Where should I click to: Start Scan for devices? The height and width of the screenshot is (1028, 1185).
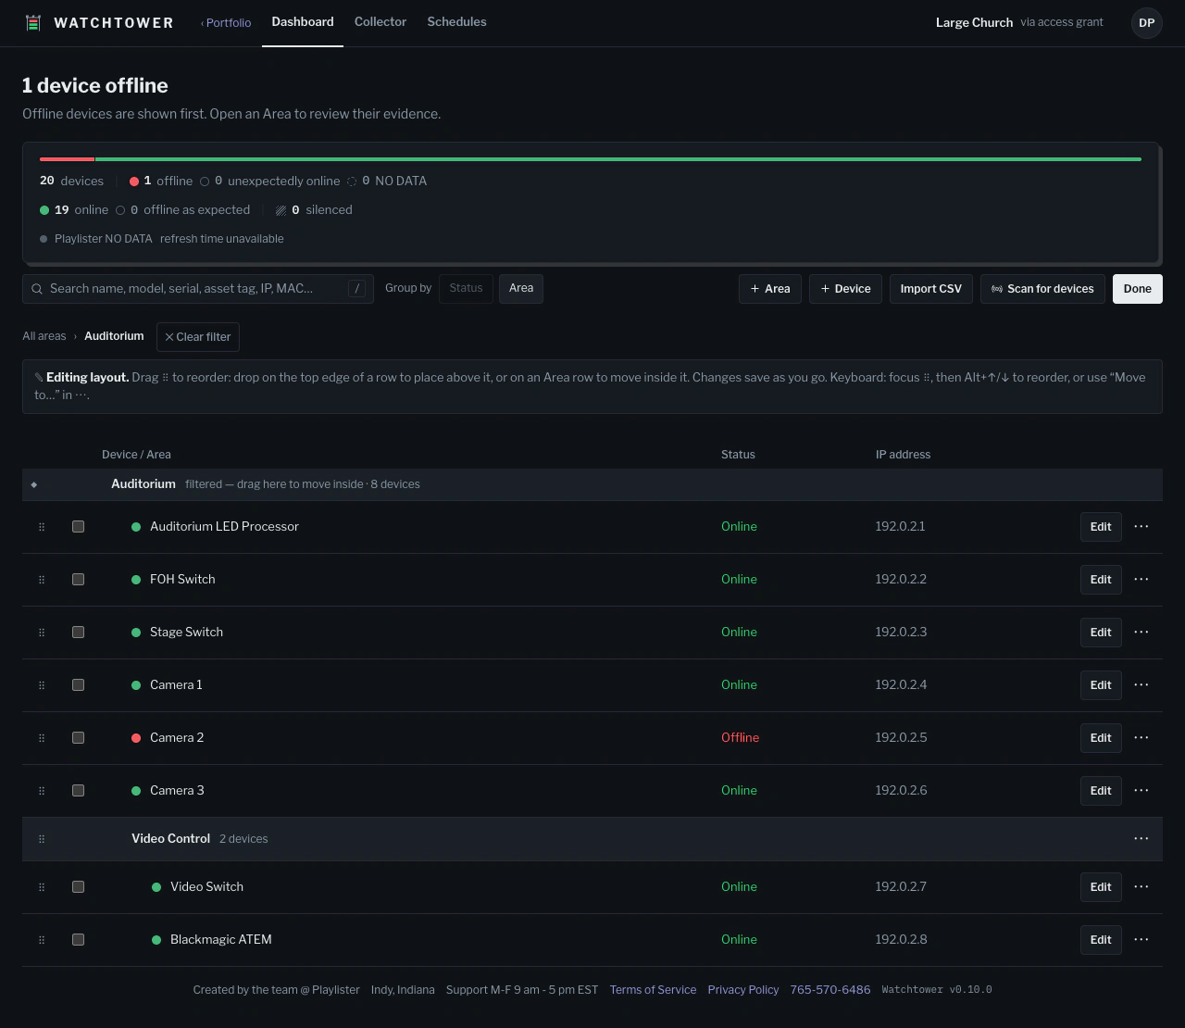[x=1042, y=289]
